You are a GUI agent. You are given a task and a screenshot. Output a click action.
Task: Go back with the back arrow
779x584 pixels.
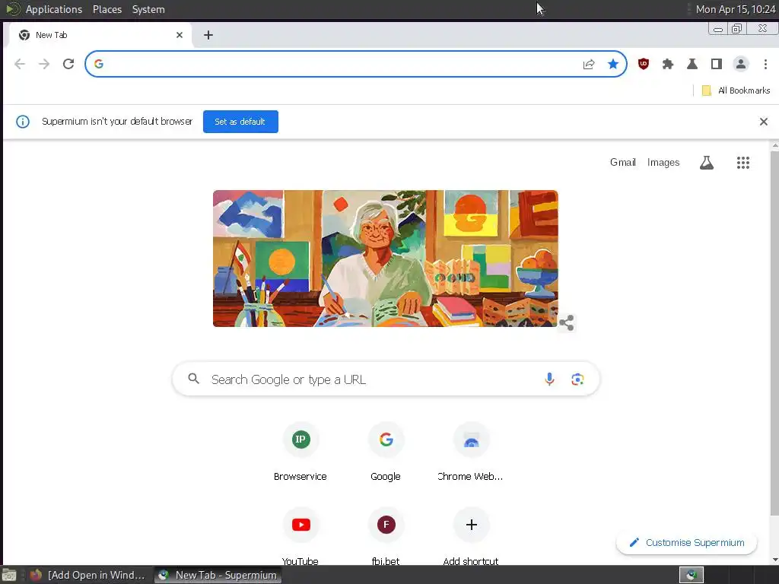coord(19,64)
